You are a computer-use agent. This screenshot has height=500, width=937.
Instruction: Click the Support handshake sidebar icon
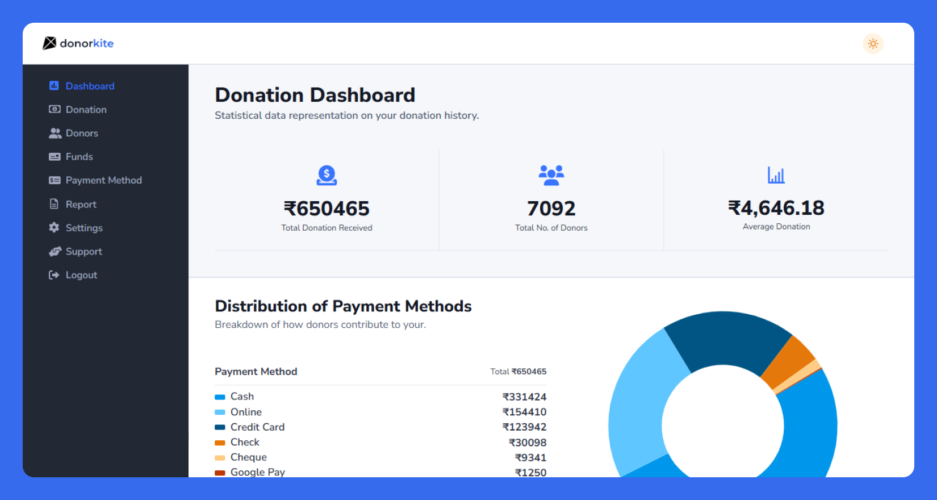tap(55, 251)
